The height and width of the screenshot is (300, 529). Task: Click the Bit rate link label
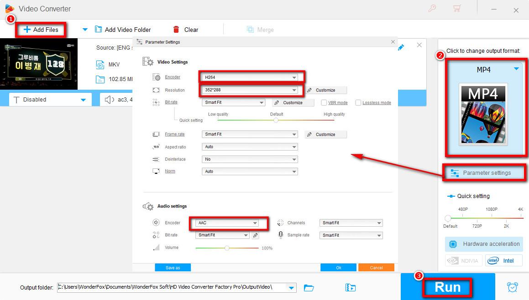click(171, 102)
